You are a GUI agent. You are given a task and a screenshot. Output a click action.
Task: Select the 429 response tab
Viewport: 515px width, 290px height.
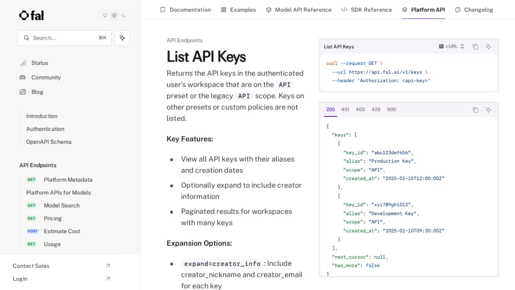(x=376, y=110)
